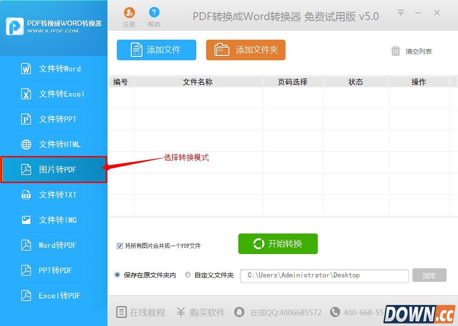Screen dimensions: 458x326
Task: Toggle merging all images into one PDF
Action: [120, 246]
